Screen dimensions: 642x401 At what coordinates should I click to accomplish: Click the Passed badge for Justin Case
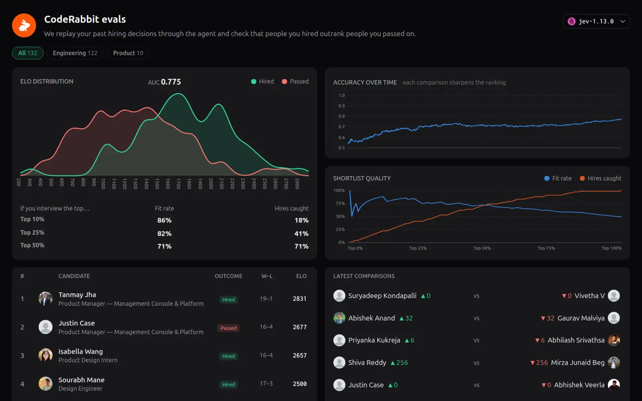click(228, 328)
